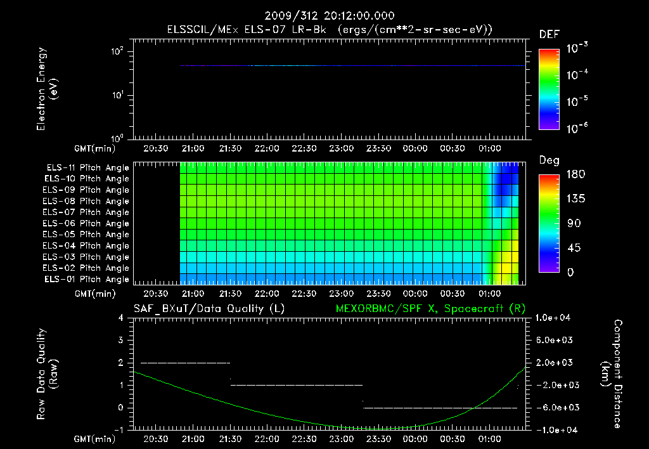This screenshot has width=649, height=449.
Task: Select the ELS-09 Pitch Angle row label
Action: pyautogui.click(x=86, y=190)
